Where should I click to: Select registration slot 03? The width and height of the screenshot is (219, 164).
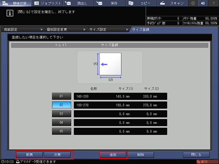pos(61,114)
